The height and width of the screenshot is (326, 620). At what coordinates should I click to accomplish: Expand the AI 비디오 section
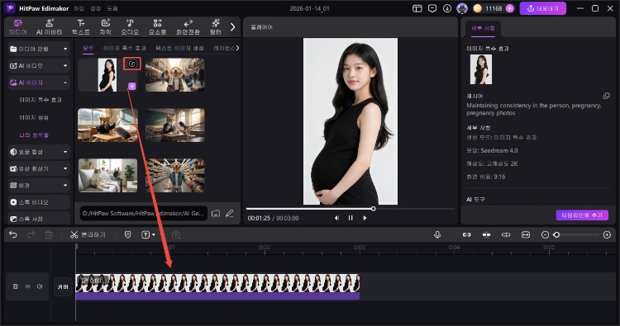tap(39, 65)
